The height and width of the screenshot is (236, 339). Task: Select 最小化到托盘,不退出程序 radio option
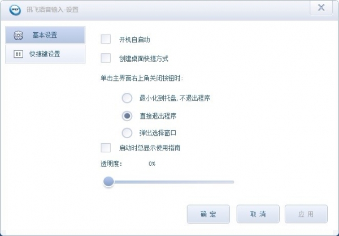(x=127, y=98)
